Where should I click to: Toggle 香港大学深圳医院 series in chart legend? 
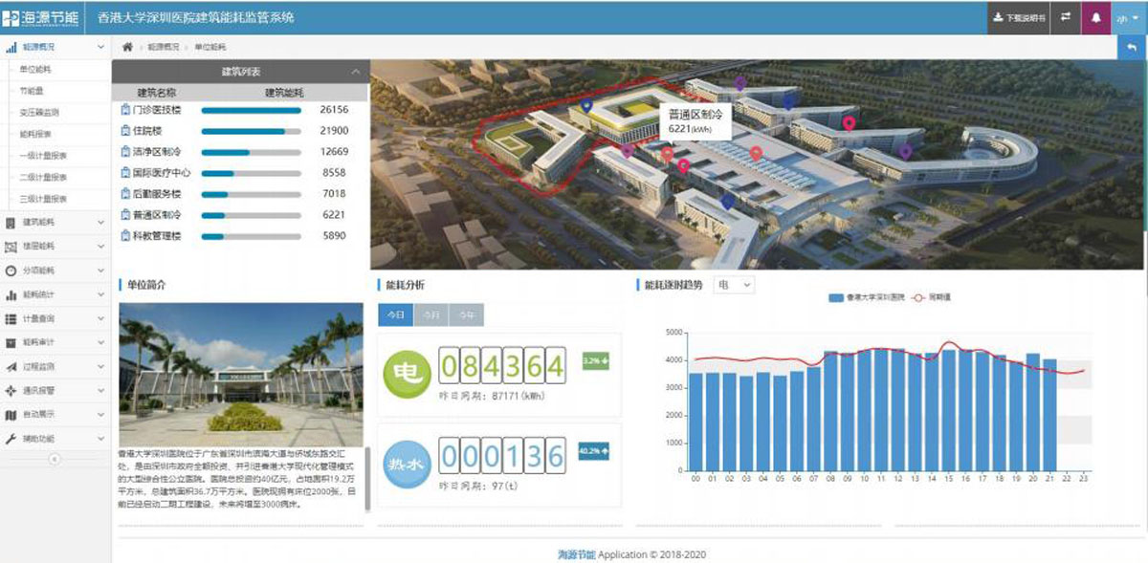click(x=869, y=297)
